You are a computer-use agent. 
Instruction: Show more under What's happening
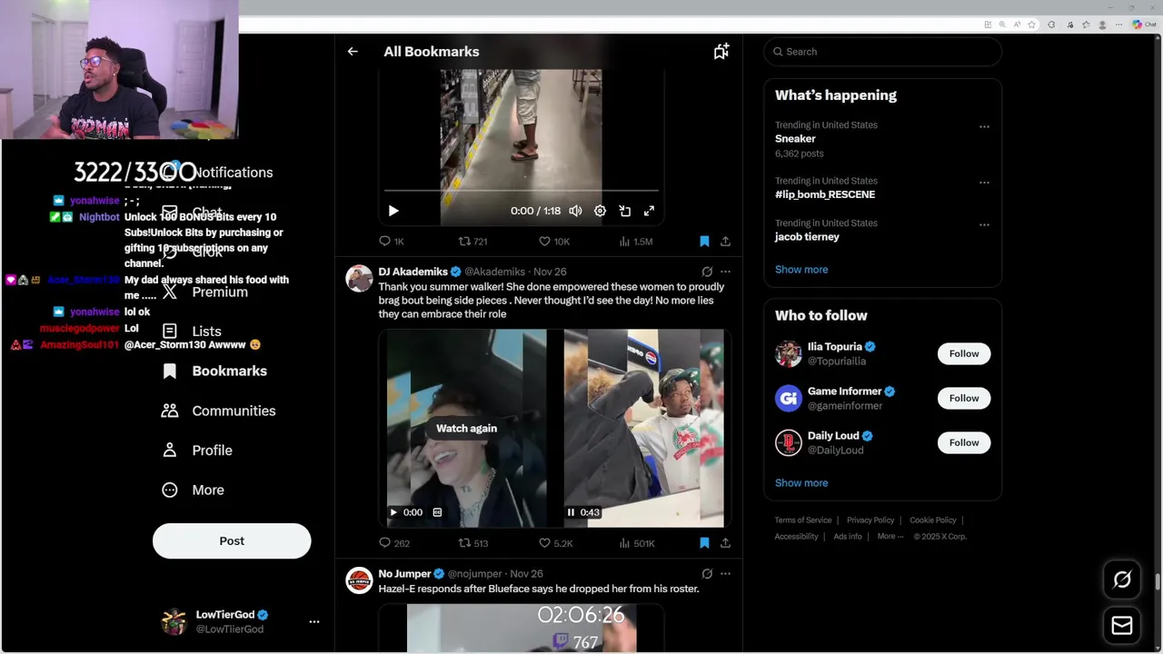pyautogui.click(x=801, y=270)
